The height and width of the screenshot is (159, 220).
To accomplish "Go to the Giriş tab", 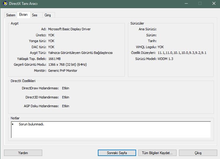I will (x=48, y=15).
